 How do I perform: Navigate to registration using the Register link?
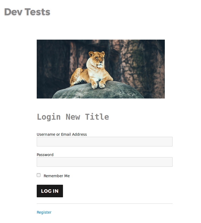point(44,212)
